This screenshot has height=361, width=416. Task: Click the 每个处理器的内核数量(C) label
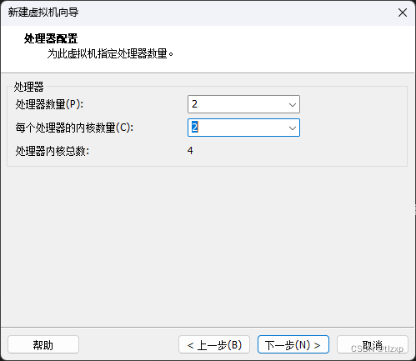point(74,128)
